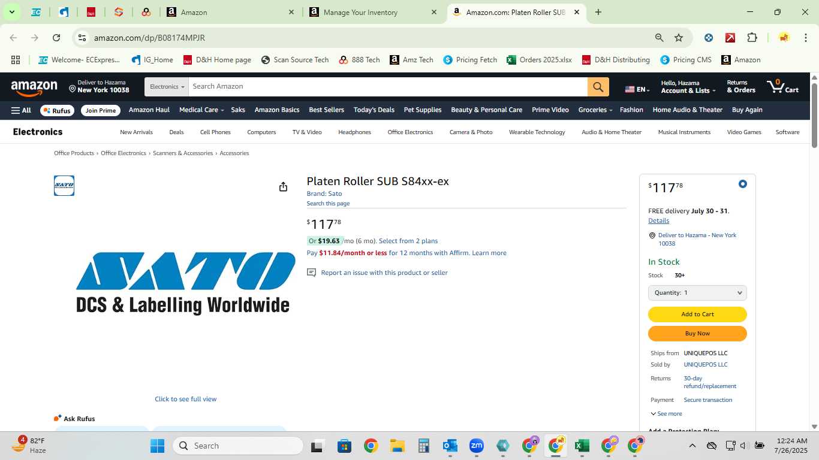Bookmark this page with star icon
The height and width of the screenshot is (460, 819).
[x=679, y=38]
